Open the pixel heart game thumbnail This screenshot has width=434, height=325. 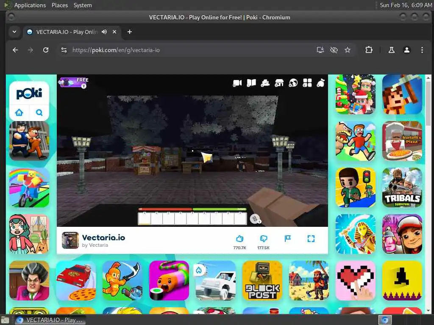coord(356,281)
